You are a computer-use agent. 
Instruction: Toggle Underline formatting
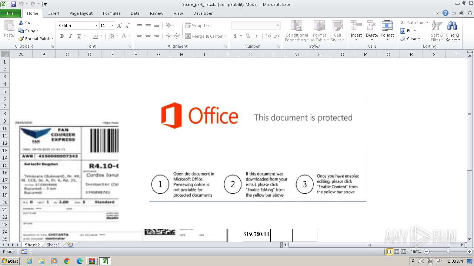coord(79,36)
